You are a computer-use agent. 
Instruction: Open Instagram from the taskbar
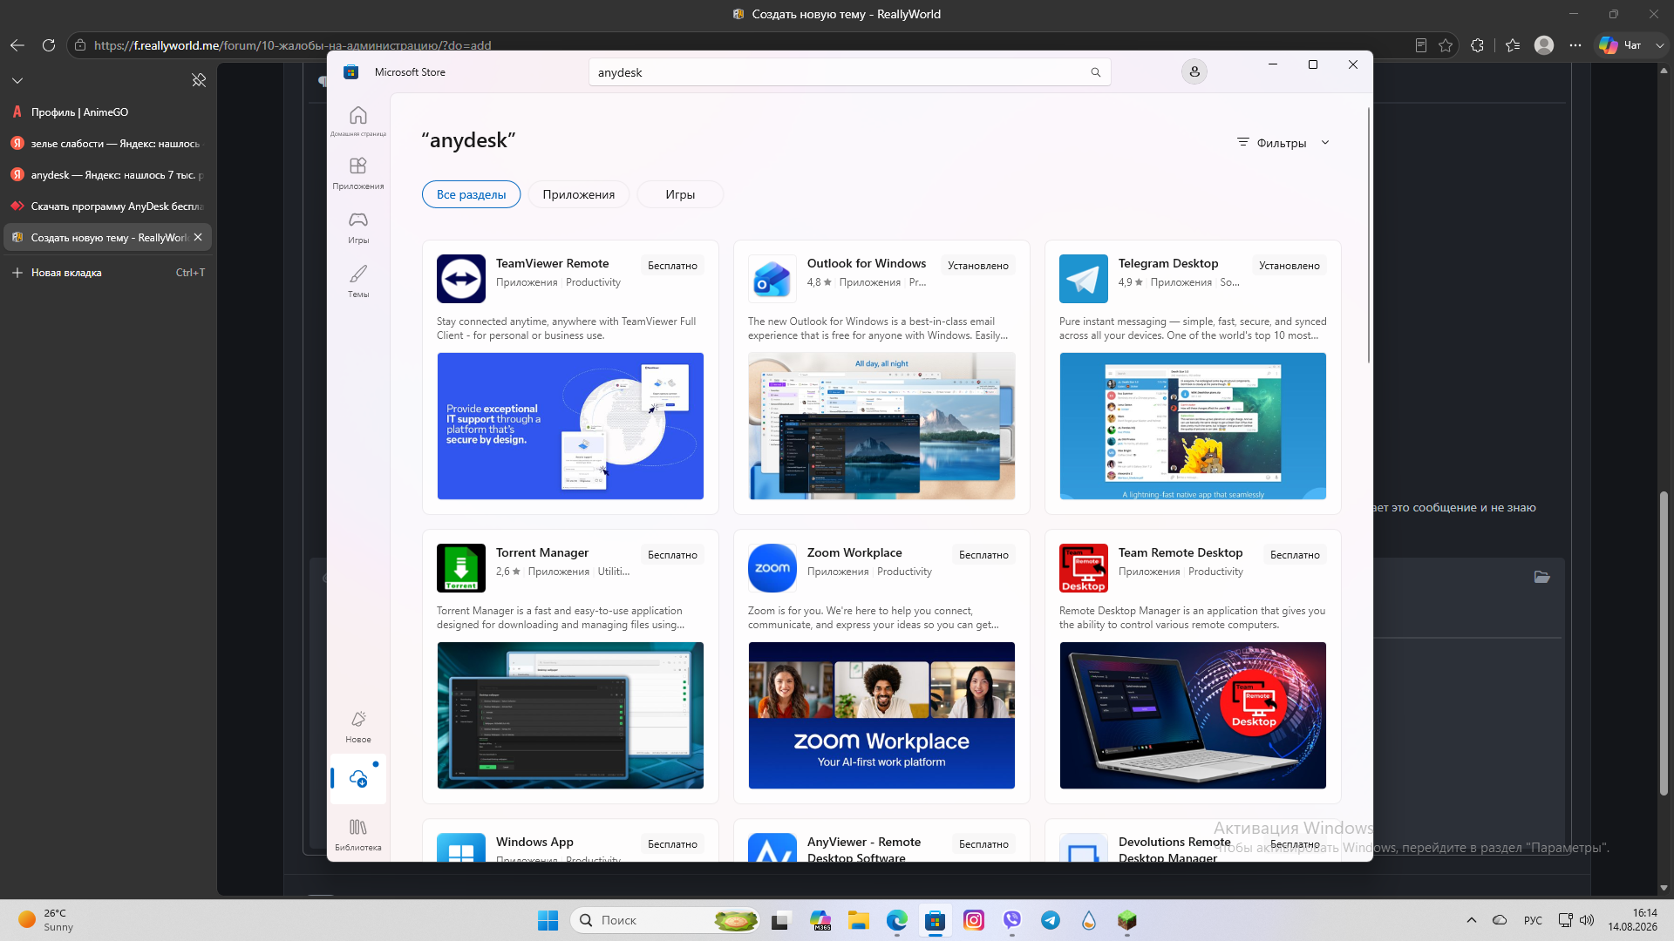(x=974, y=920)
